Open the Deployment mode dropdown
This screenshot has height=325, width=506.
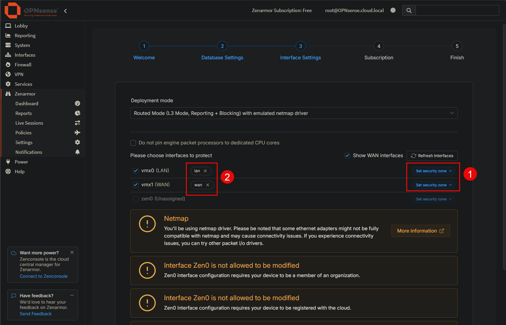click(294, 113)
